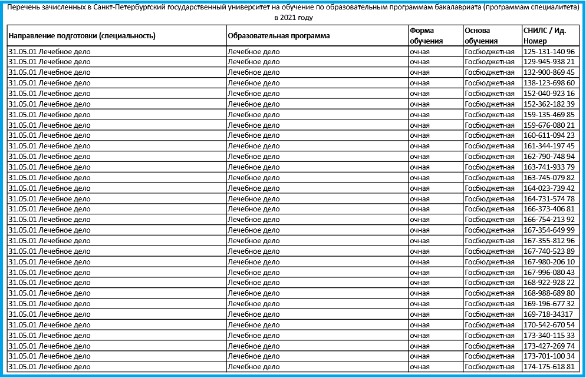Viewport: 586px width, 378px height.
Task: Click 'Госбюджетная' in the 125-131-140 96 row
Action: point(489,52)
